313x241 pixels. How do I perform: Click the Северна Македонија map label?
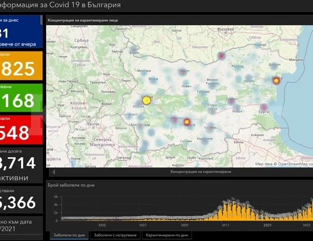tap(102, 142)
